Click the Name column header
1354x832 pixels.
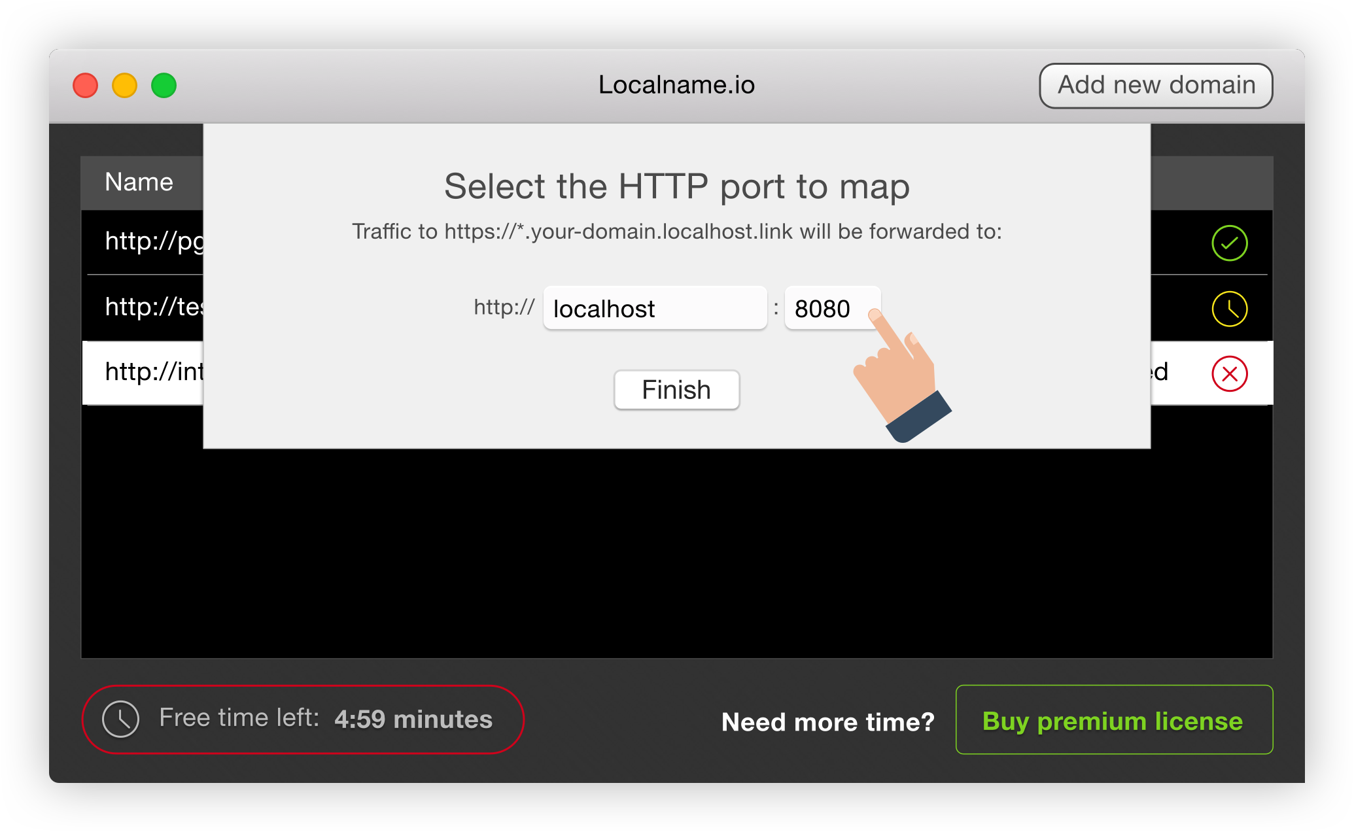coord(139,182)
